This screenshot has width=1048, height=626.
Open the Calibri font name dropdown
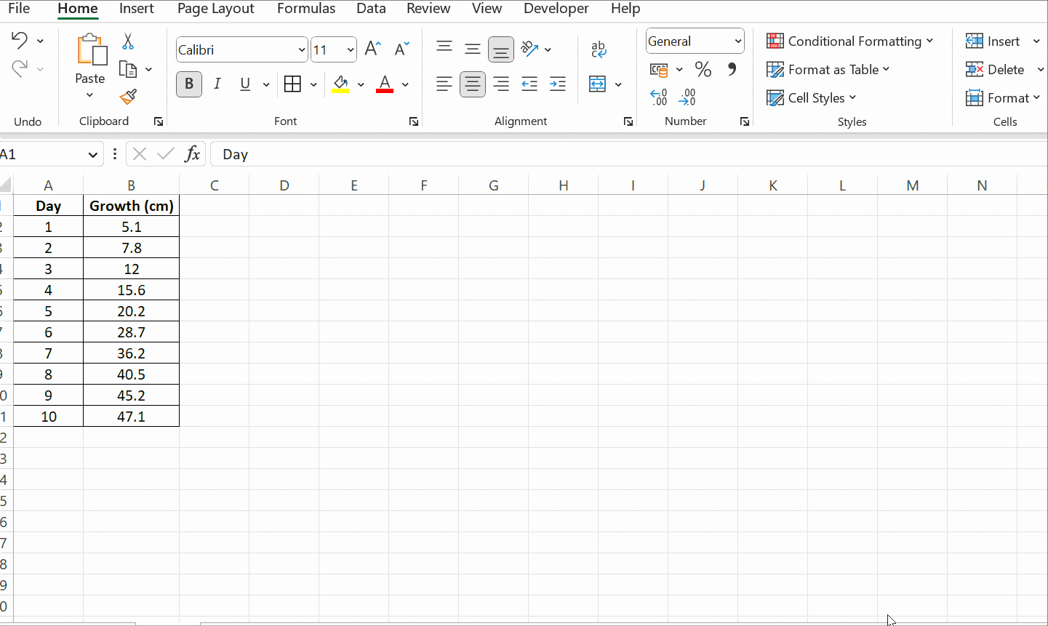coord(301,50)
